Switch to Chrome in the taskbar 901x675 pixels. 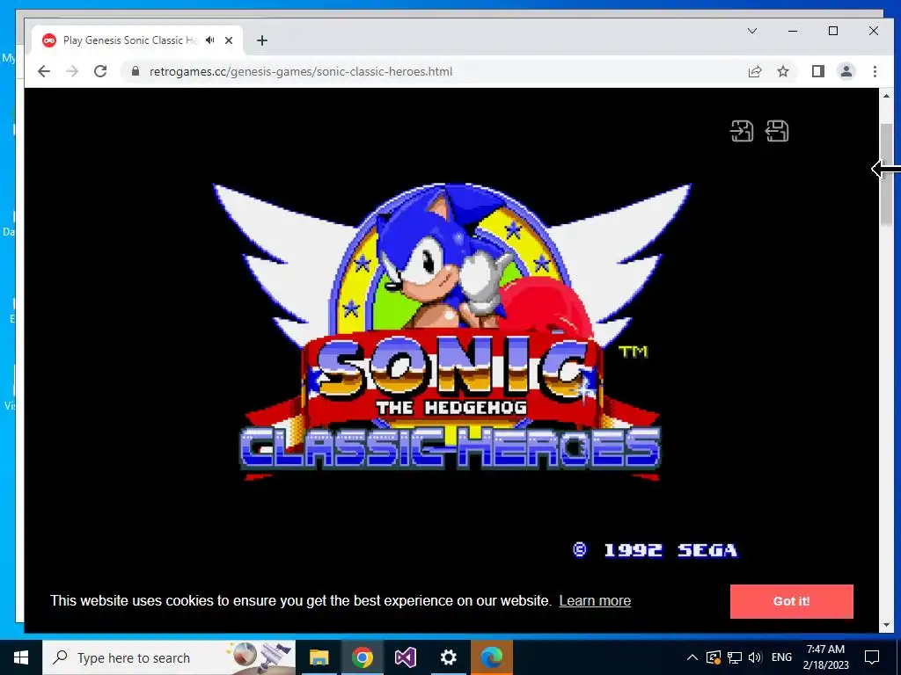[x=362, y=657]
